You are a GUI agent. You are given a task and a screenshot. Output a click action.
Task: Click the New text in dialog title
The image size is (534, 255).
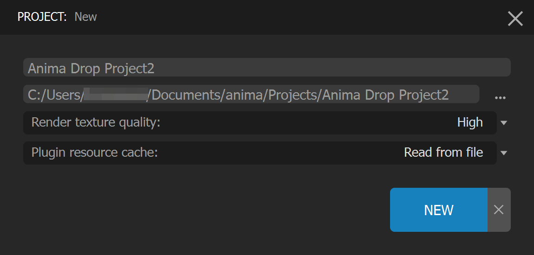85,17
